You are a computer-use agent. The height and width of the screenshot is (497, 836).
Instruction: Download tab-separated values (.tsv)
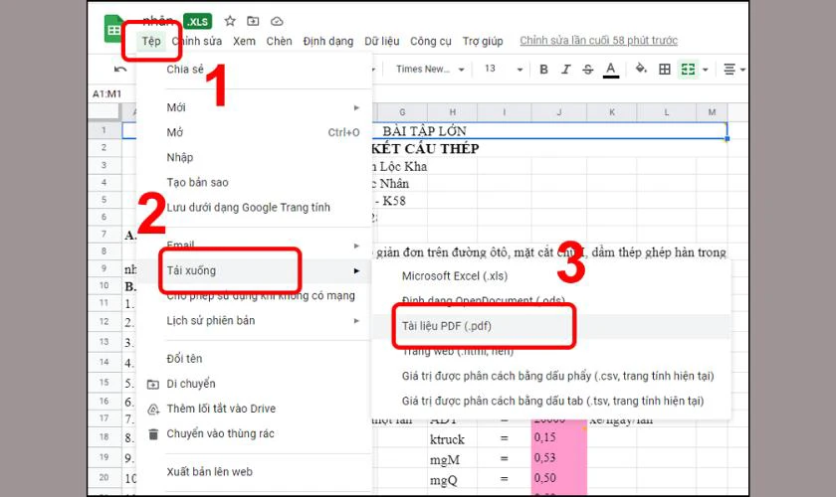(x=551, y=402)
